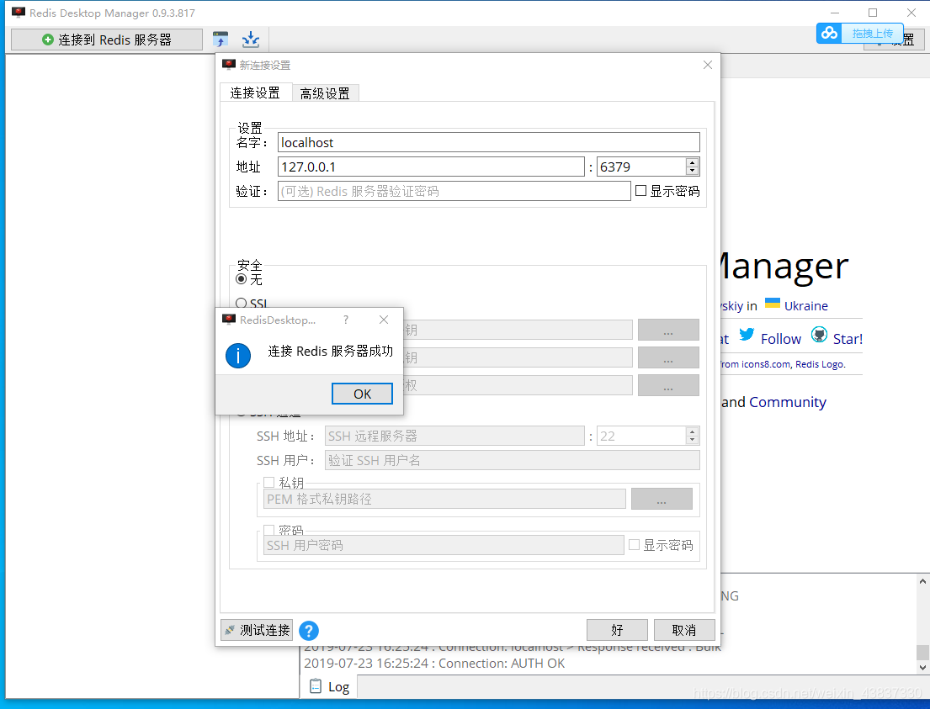The image size is (930, 709).
Task: Select the 无 security radio button
Action: tap(242, 279)
